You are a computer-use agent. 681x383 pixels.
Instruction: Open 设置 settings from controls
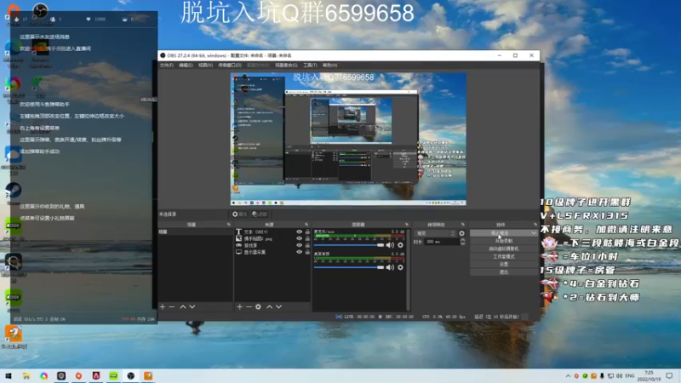(x=504, y=264)
